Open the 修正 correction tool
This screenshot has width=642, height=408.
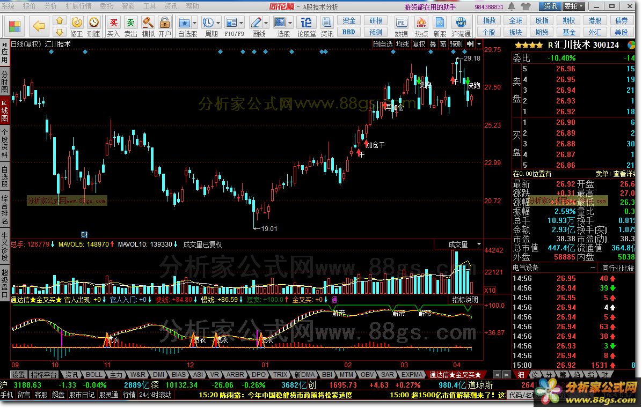[x=77, y=27]
